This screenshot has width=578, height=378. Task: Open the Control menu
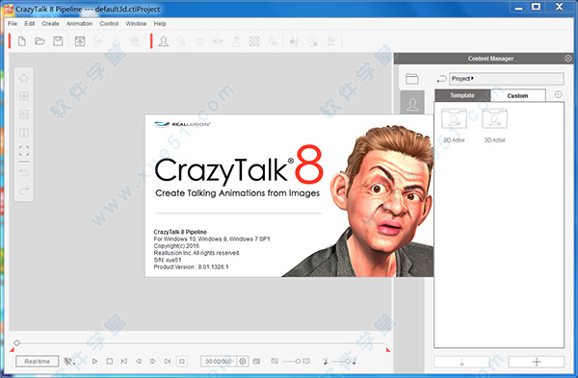(x=109, y=23)
